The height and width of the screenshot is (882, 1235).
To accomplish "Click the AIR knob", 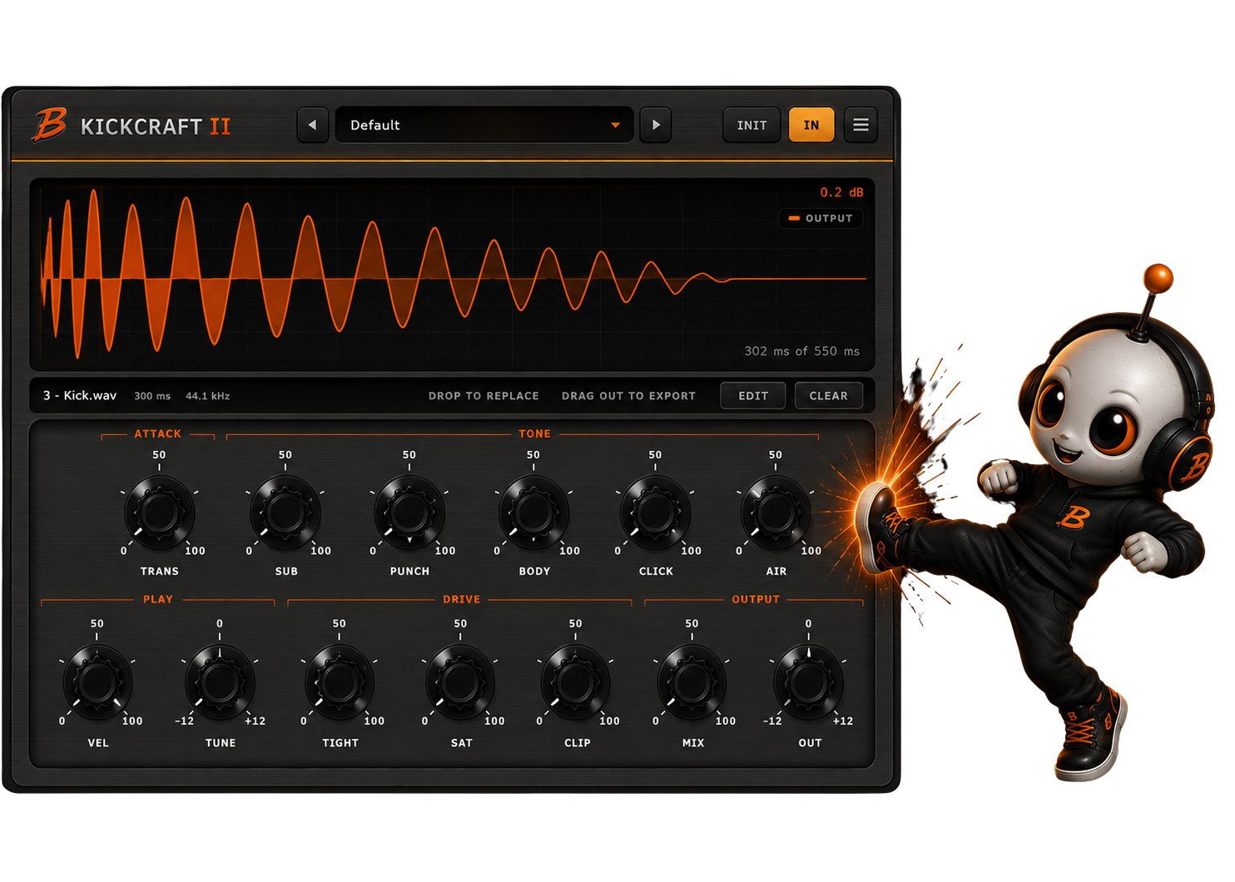I will click(x=776, y=513).
